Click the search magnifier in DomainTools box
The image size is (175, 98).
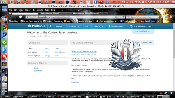click(157, 17)
